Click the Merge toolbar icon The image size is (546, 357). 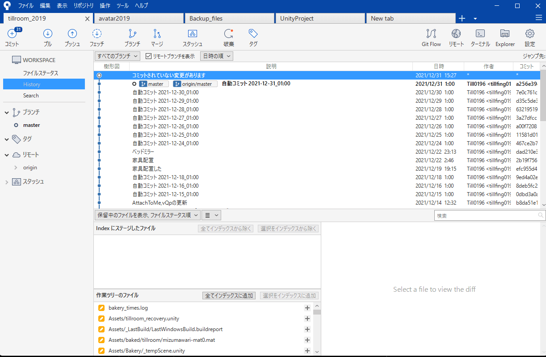[x=157, y=34]
